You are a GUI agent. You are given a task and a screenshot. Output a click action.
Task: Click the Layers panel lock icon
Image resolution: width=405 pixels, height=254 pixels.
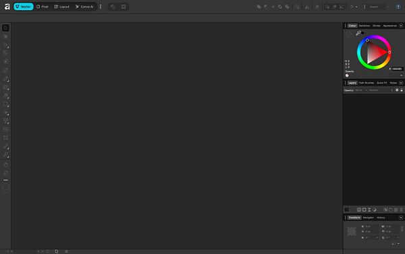tap(402, 90)
